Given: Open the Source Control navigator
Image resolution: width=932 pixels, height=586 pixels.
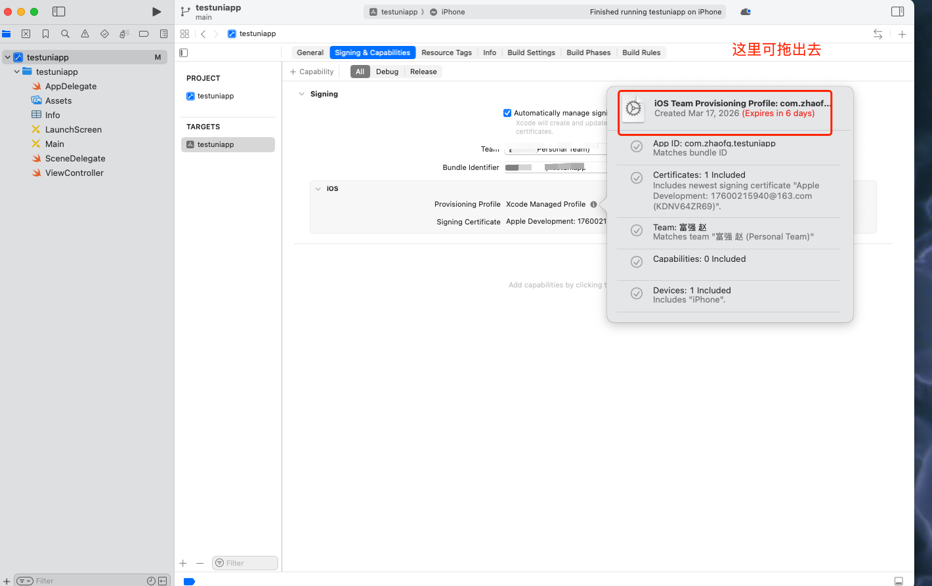Looking at the screenshot, I should pyautogui.click(x=26, y=33).
